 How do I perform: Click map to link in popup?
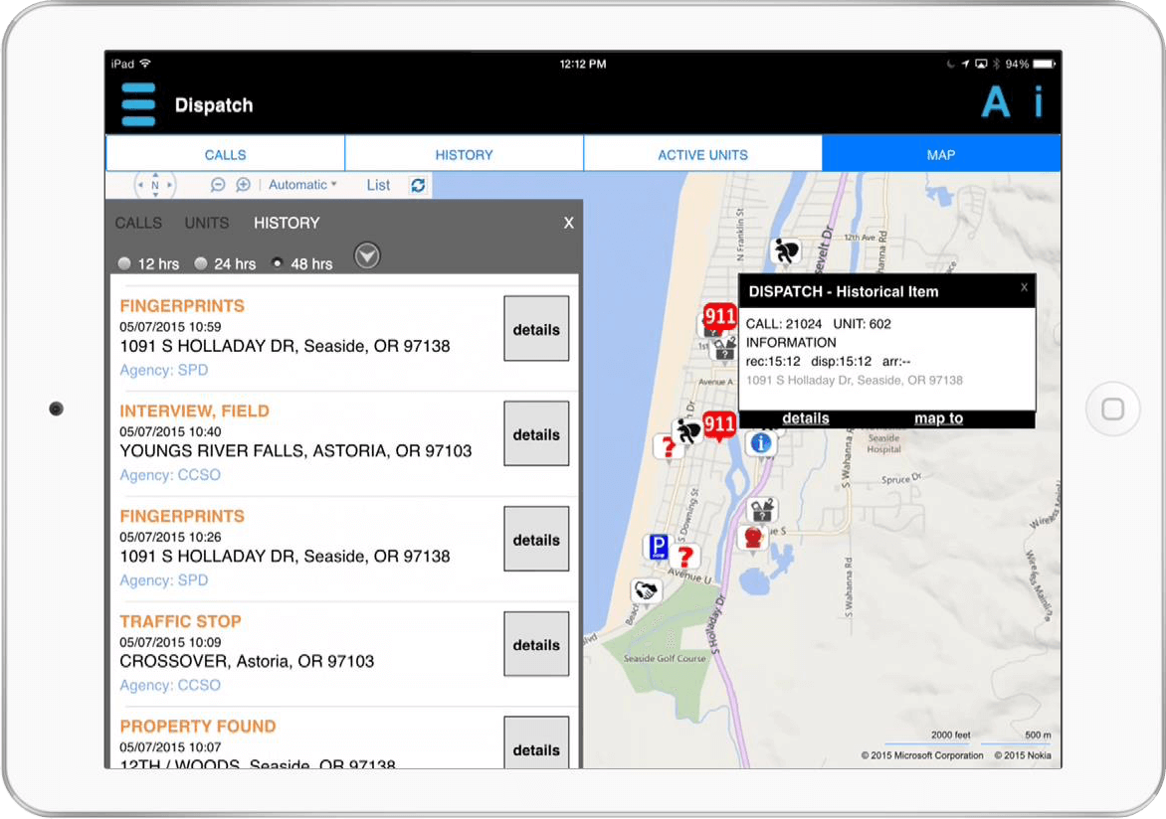click(938, 418)
